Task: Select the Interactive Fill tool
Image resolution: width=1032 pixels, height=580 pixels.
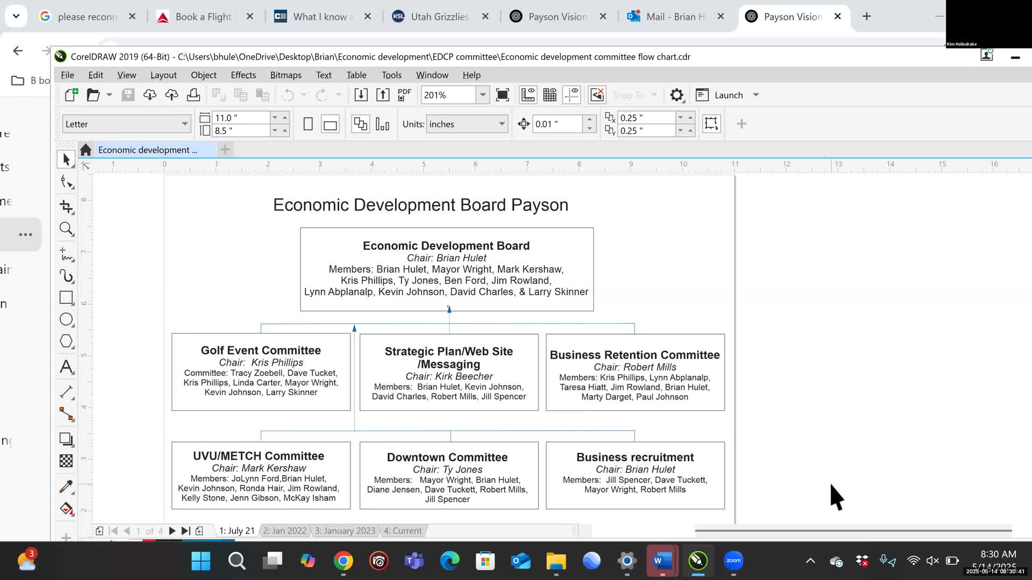Action: click(x=66, y=509)
